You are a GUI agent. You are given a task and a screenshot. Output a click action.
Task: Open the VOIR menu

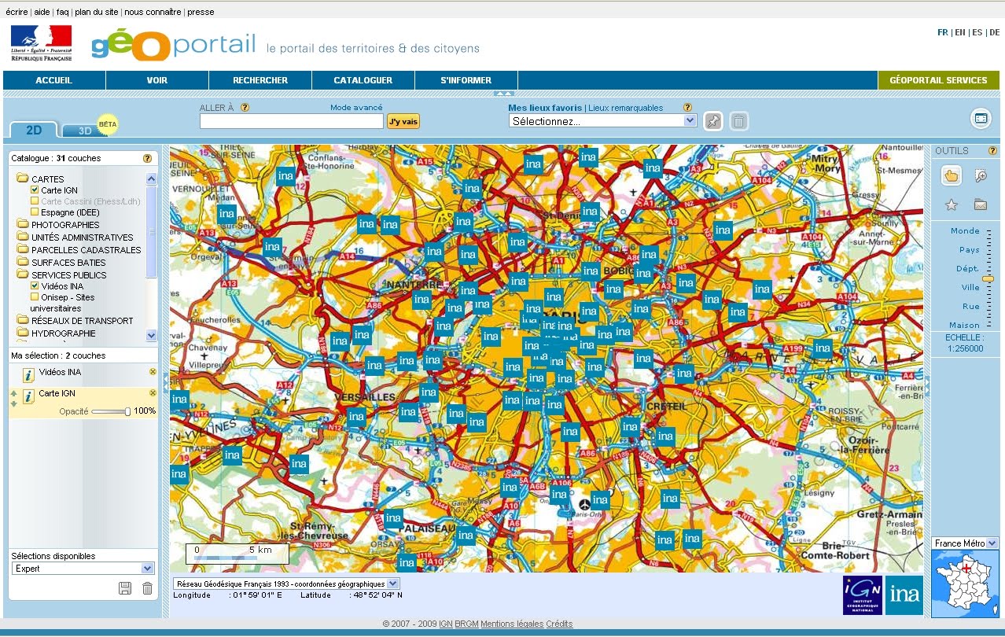[x=157, y=80]
